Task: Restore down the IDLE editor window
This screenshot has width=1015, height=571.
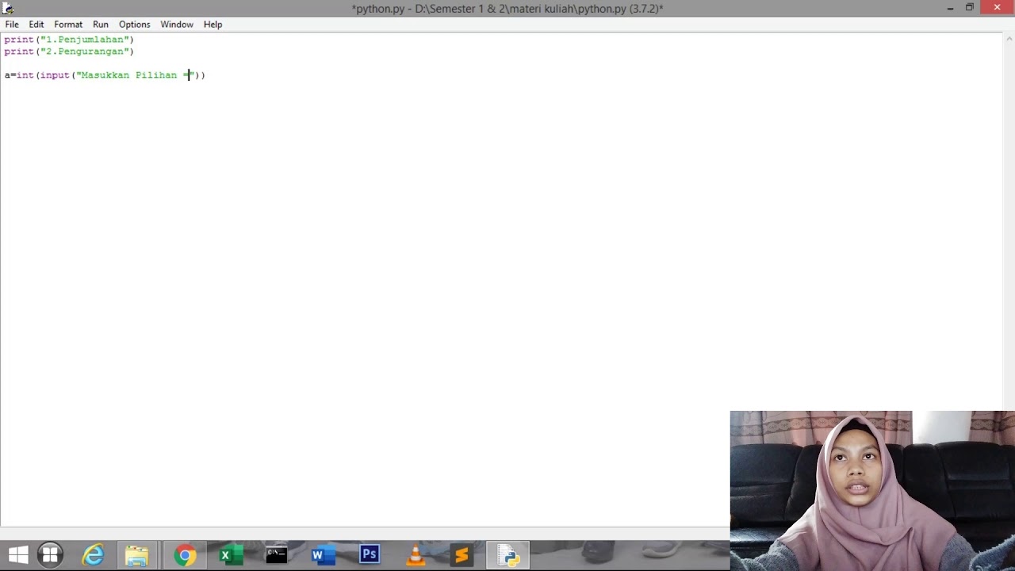Action: (x=969, y=8)
